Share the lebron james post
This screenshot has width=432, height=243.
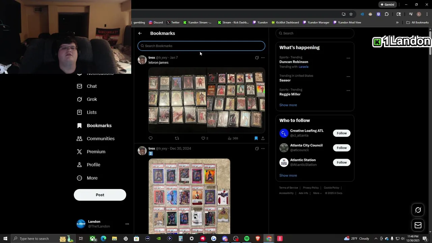tap(263, 138)
